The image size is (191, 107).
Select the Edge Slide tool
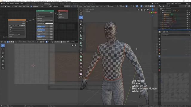[81, 67]
